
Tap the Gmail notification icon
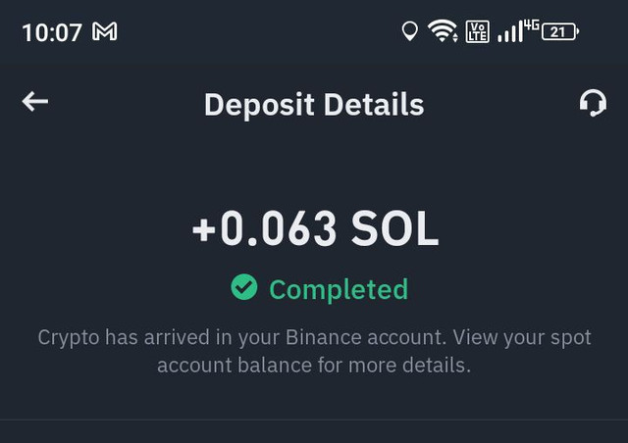click(105, 31)
